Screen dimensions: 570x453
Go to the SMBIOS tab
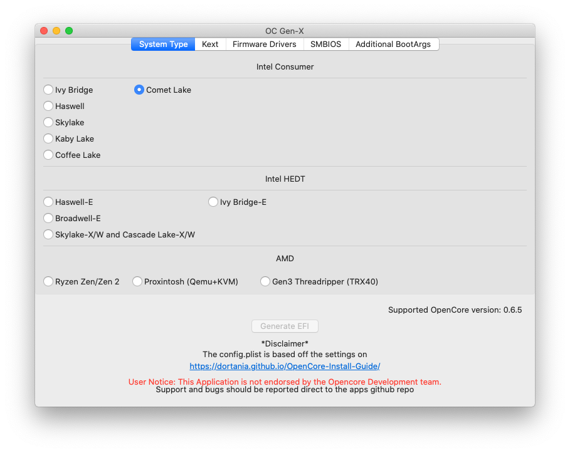325,44
